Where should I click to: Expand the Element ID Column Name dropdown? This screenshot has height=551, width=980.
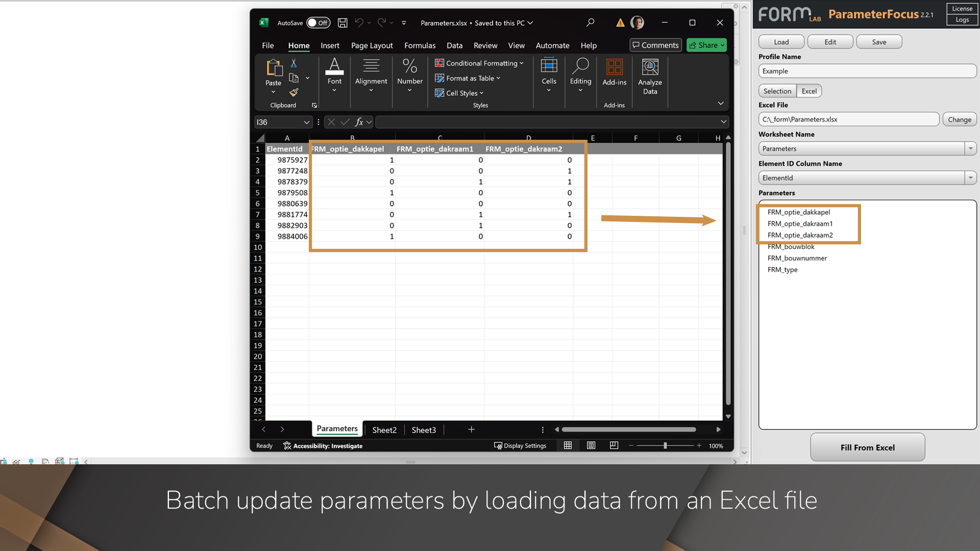[970, 178]
